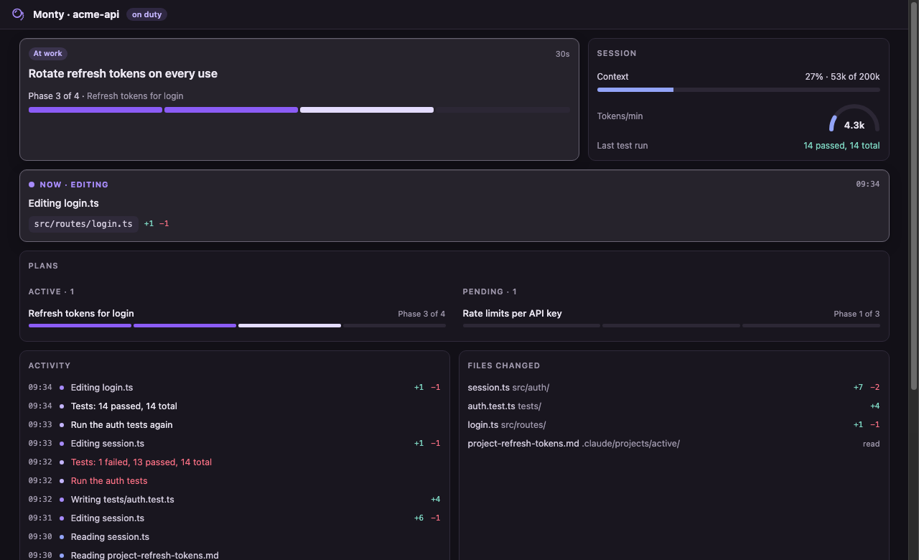Image resolution: width=919 pixels, height=560 pixels.
Task: Select the "on duty" status badge
Action: [x=146, y=14]
